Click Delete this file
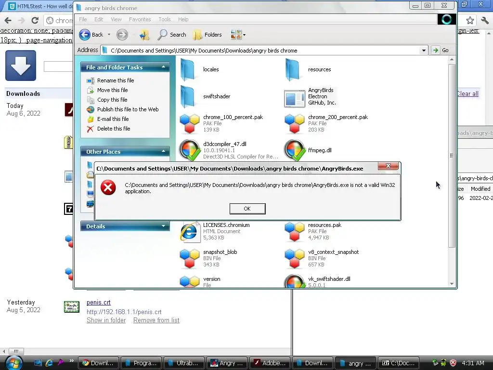 [114, 129]
